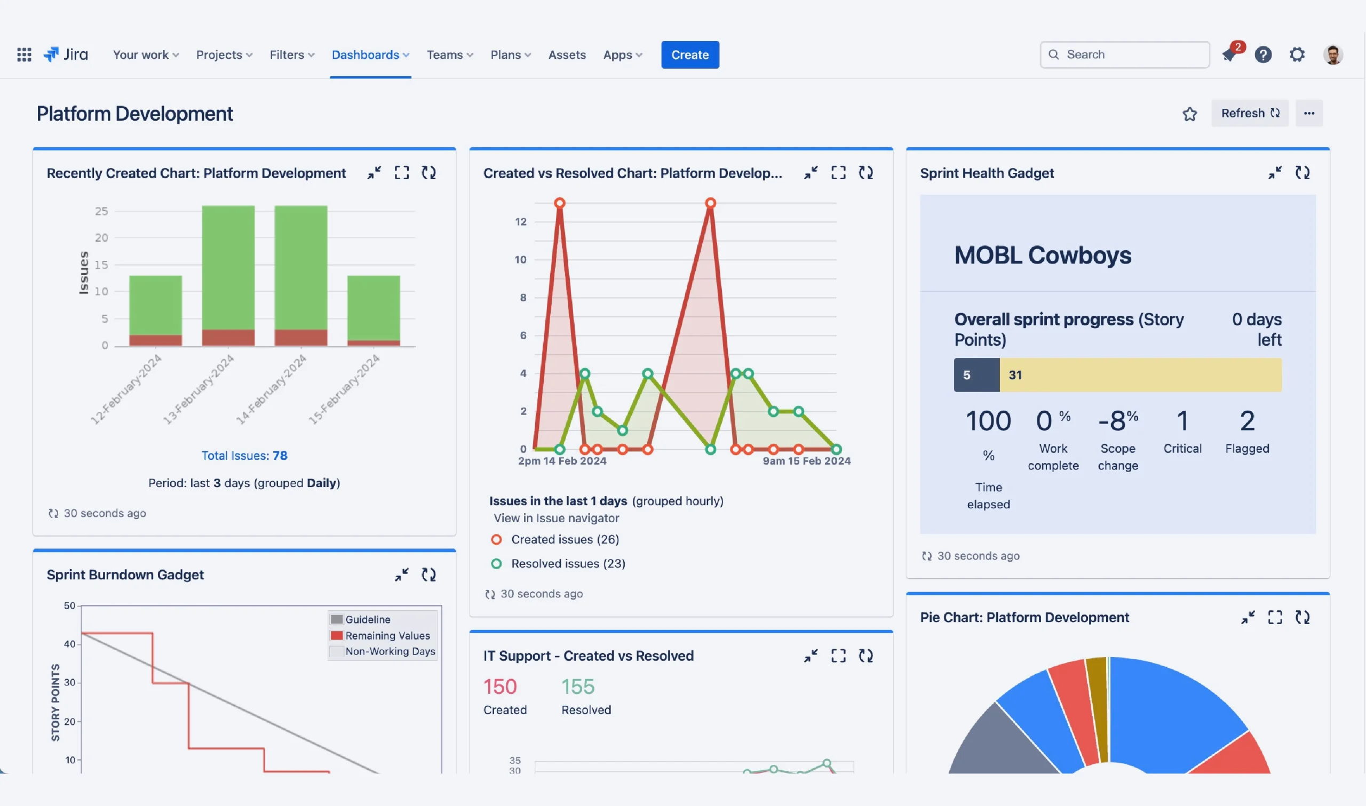The width and height of the screenshot is (1366, 806).
Task: Refresh the IT Support Created vs Resolved gadget
Action: pyautogui.click(x=866, y=656)
